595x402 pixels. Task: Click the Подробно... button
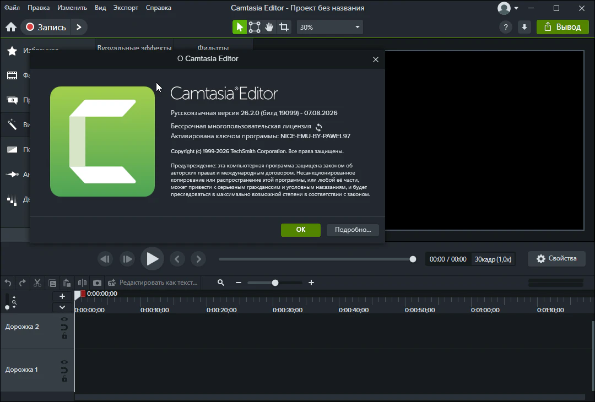[x=353, y=230]
